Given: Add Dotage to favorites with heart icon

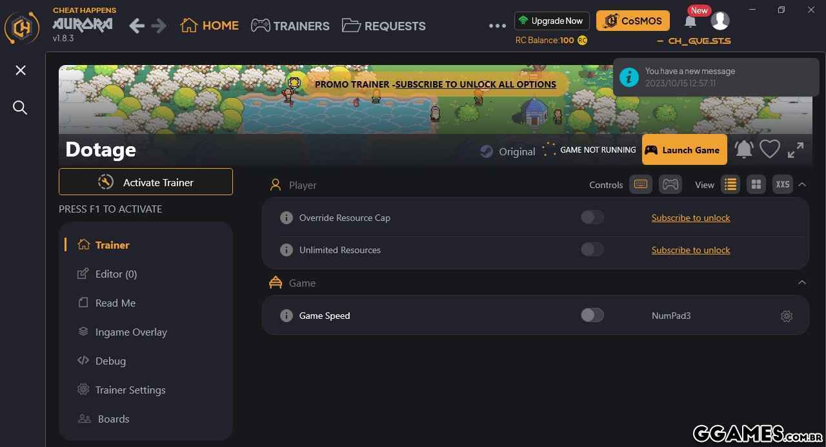Looking at the screenshot, I should [x=769, y=149].
